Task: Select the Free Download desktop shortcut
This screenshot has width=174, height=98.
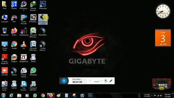Action: click(x=24, y=86)
